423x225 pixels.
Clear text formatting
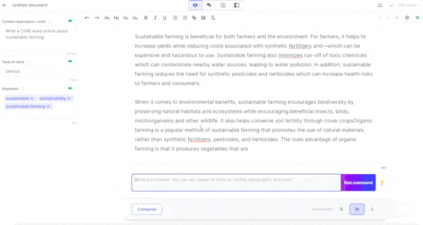(213, 18)
